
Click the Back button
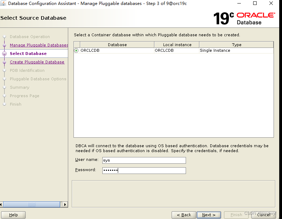[x=184, y=215]
